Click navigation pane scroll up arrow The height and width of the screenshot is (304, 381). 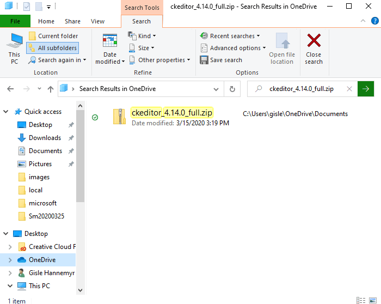pos(81,106)
